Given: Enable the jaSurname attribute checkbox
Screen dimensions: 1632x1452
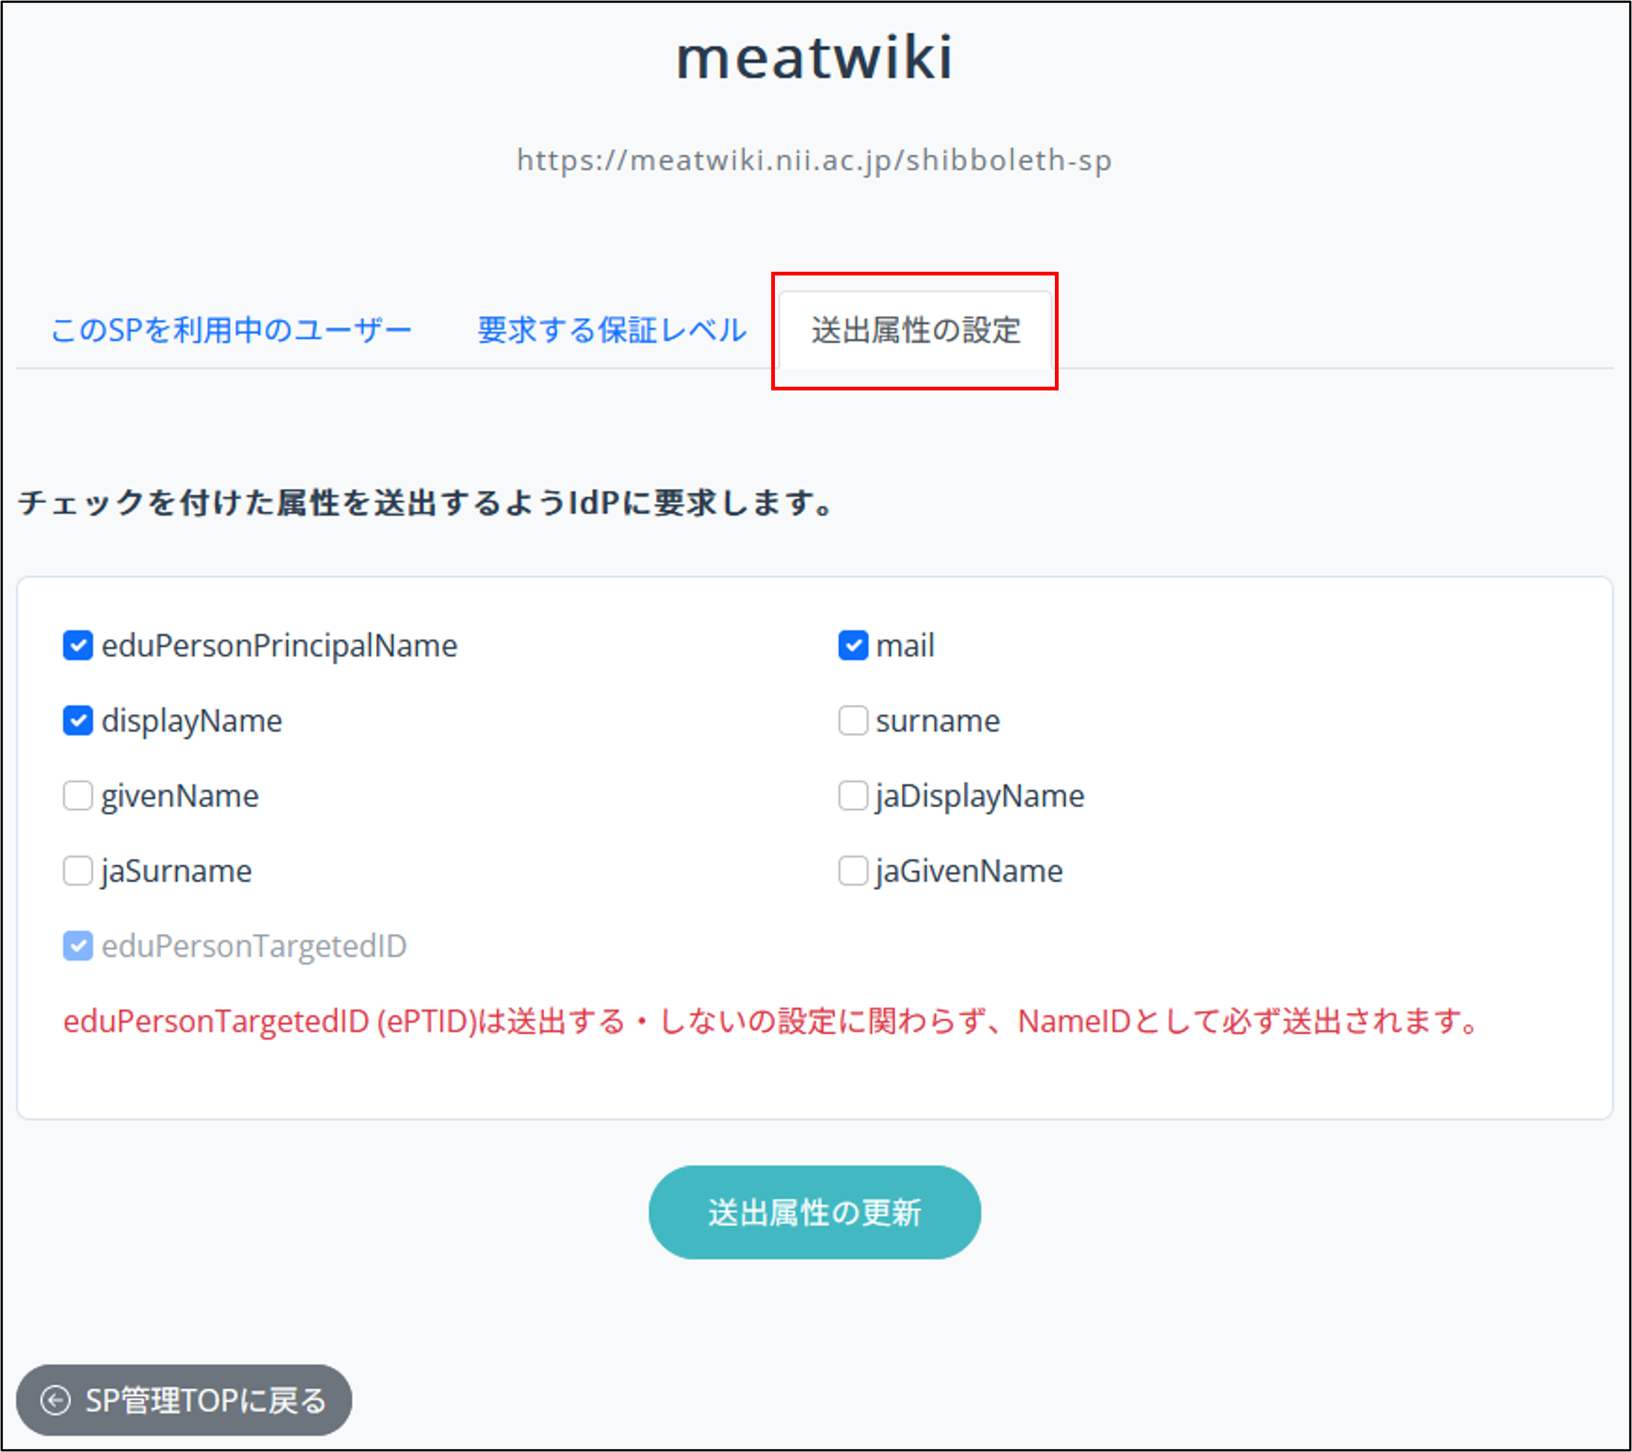Looking at the screenshot, I should tap(78, 871).
